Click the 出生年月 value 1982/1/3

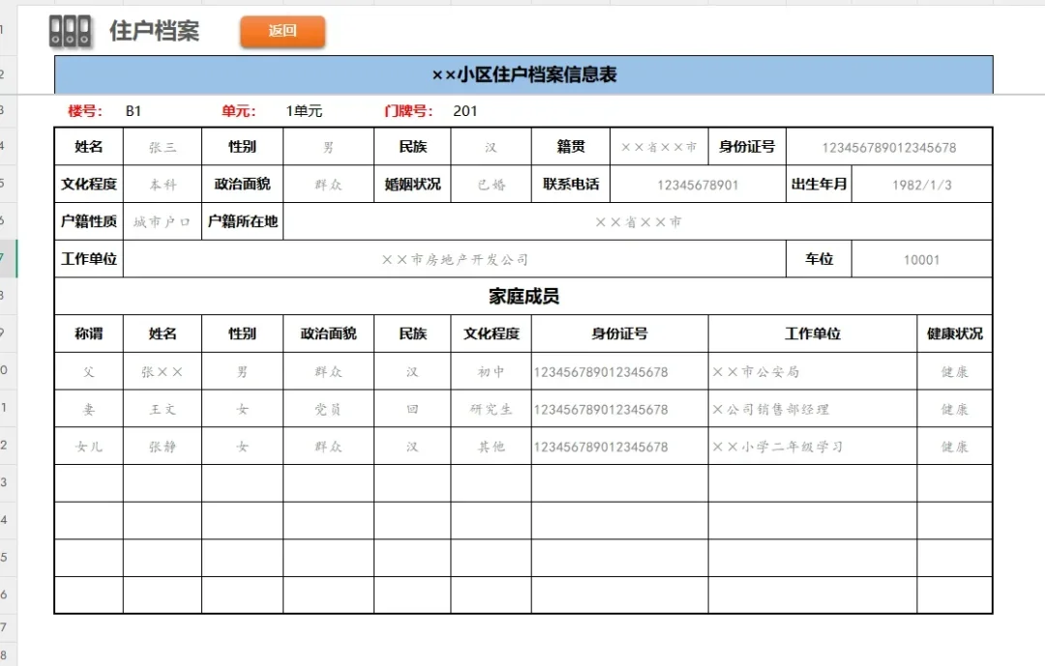(922, 185)
